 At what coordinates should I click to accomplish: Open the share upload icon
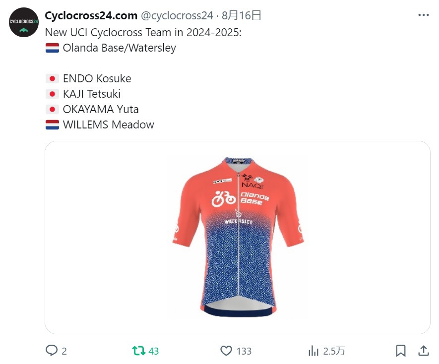click(424, 351)
